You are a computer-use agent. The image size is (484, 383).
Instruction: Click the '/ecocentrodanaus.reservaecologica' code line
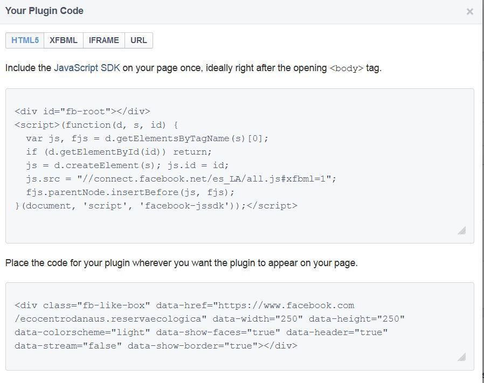[210, 319]
